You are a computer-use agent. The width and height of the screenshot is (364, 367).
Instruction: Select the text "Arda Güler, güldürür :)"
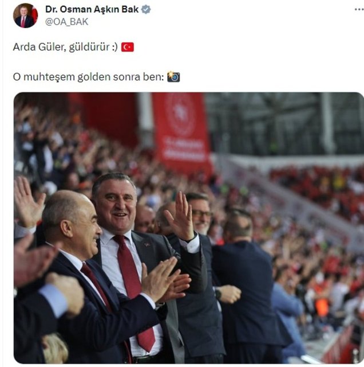pyautogui.click(x=65, y=47)
